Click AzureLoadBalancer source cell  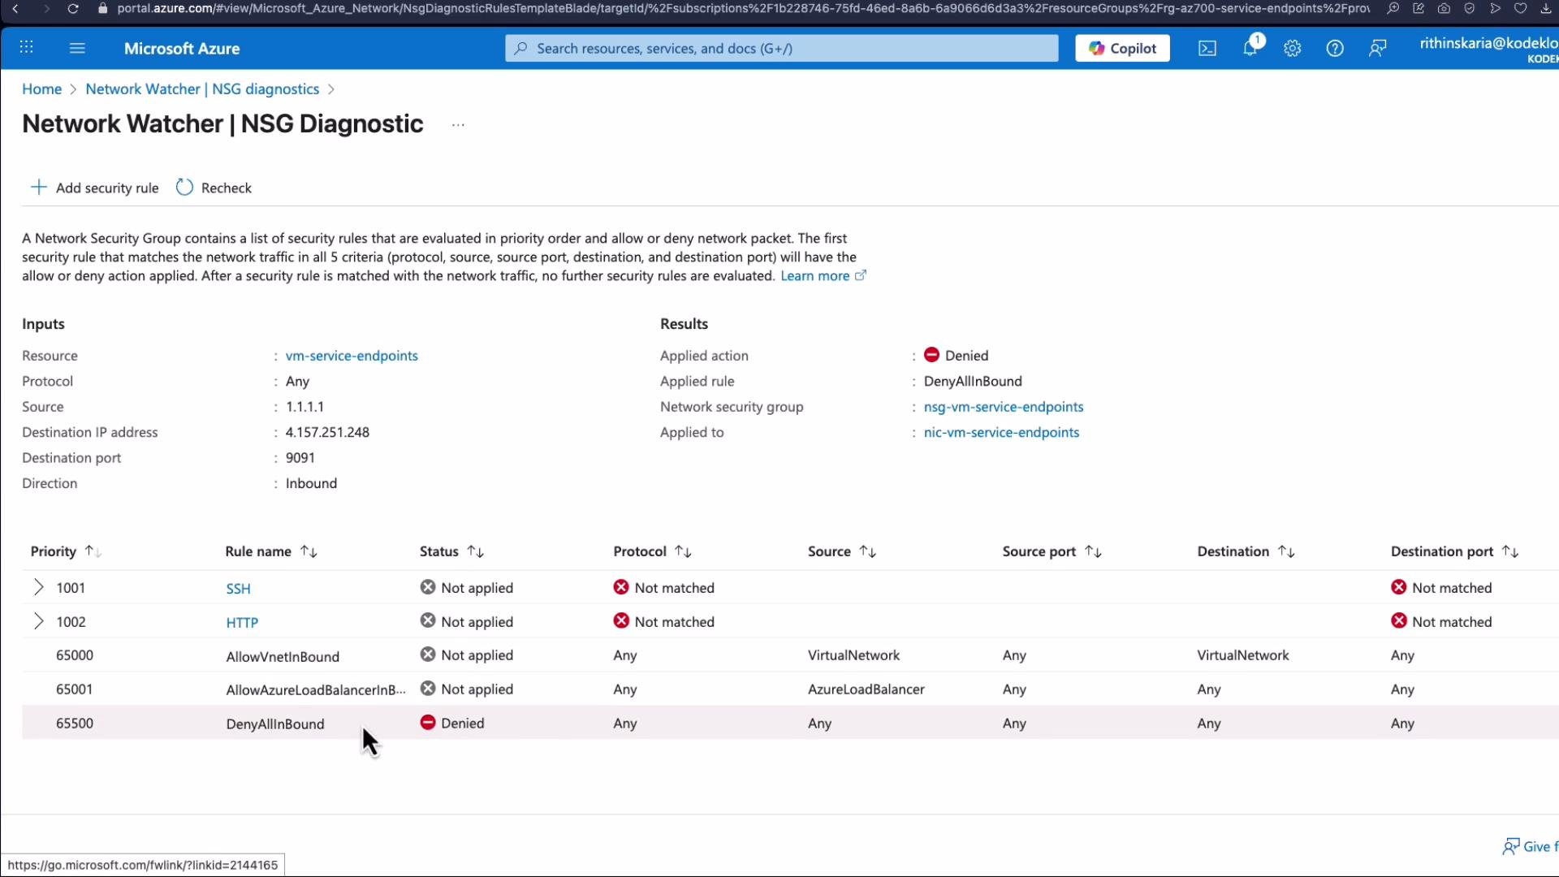pos(866,689)
